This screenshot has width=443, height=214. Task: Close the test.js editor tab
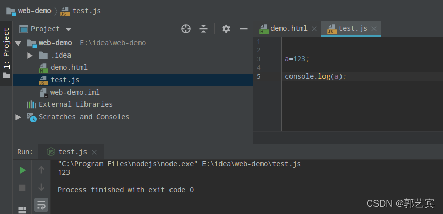[374, 29]
